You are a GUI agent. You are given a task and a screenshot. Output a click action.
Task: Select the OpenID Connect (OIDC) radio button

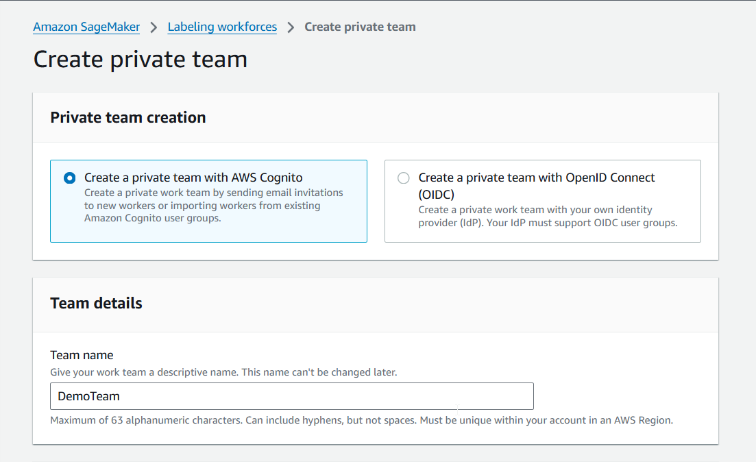[x=404, y=178]
